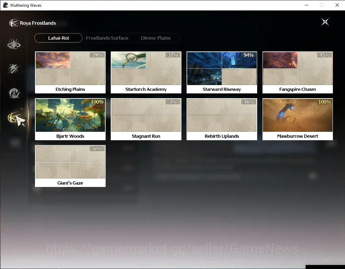Open the Starward Riseway card
Screen dimensions: 345x269
click(x=222, y=73)
